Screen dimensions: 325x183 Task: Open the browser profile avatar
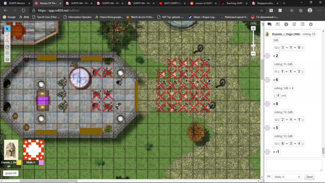pyautogui.click(x=310, y=10)
